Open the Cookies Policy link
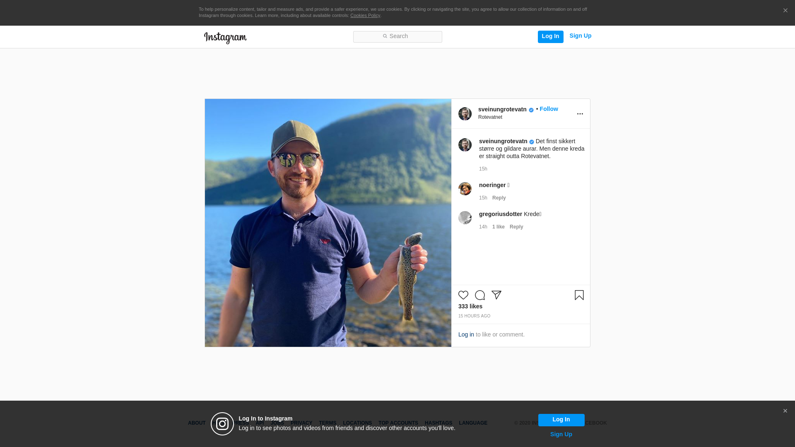This screenshot has height=447, width=795. click(x=365, y=16)
